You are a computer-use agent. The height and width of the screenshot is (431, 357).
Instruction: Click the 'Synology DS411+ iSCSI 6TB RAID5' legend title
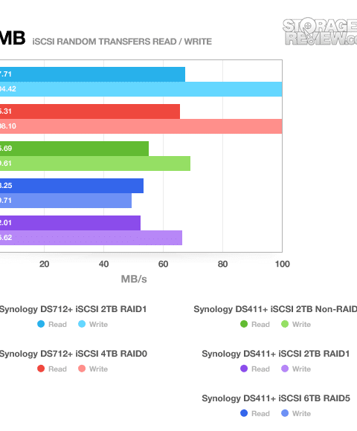276,398
